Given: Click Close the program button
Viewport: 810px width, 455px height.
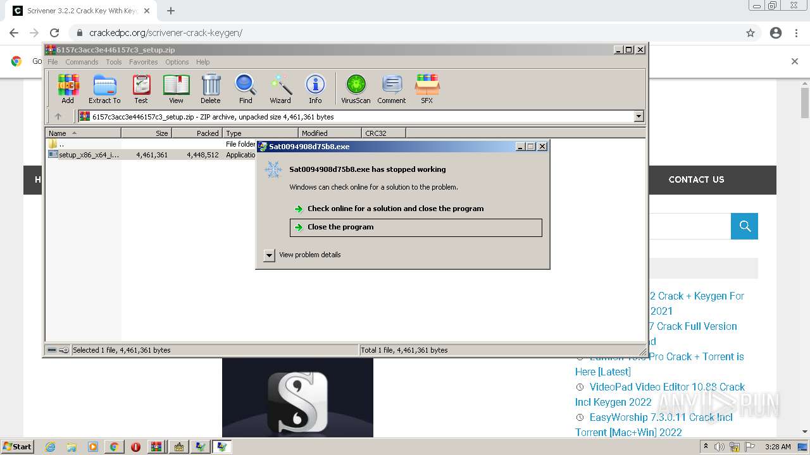Looking at the screenshot, I should point(416,227).
